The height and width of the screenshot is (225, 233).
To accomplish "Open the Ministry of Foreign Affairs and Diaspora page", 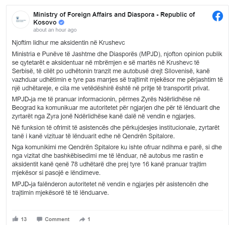I will pos(114,18).
